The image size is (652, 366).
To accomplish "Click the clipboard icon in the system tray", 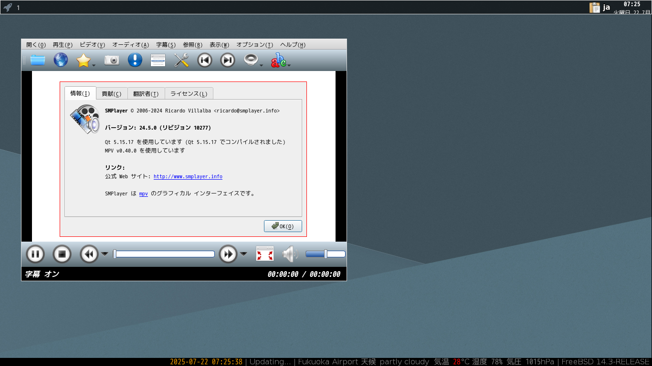I will [595, 7].
